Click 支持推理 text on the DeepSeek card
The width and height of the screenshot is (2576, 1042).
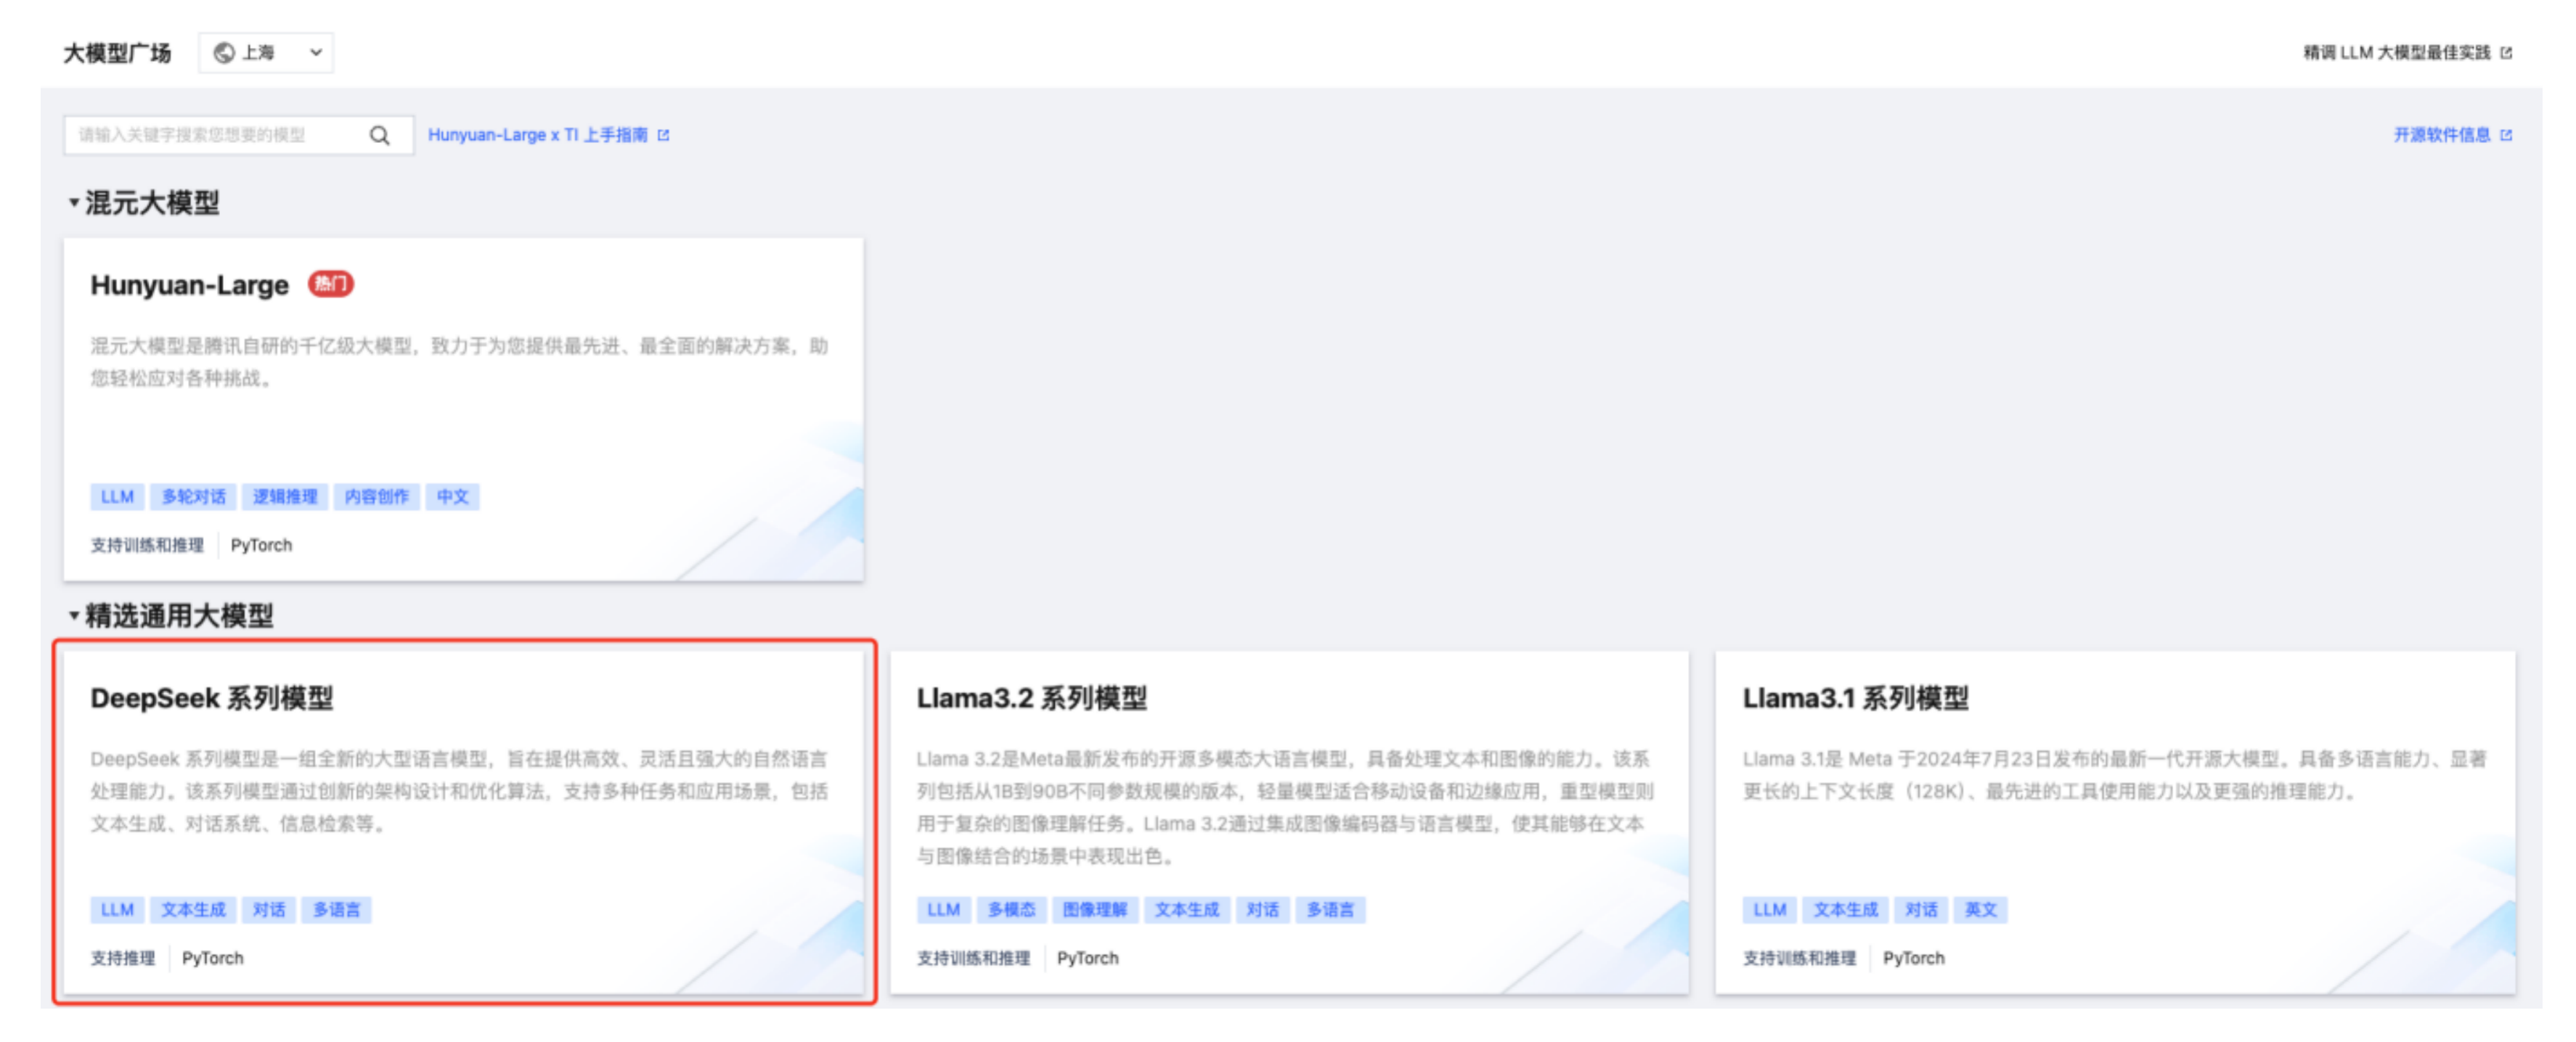(x=123, y=957)
